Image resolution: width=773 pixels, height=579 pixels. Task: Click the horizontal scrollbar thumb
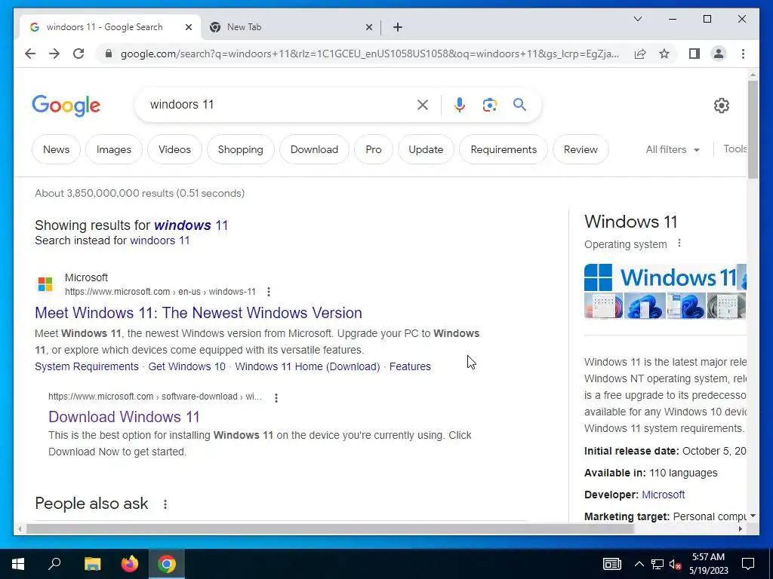click(x=329, y=528)
